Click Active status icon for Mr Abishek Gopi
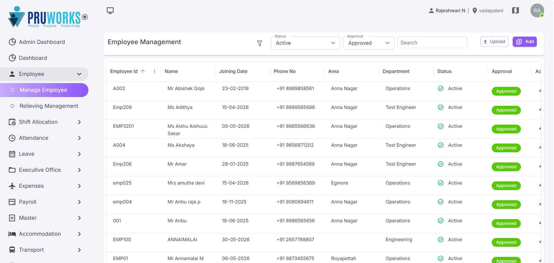The height and width of the screenshot is (263, 554). pos(441,88)
